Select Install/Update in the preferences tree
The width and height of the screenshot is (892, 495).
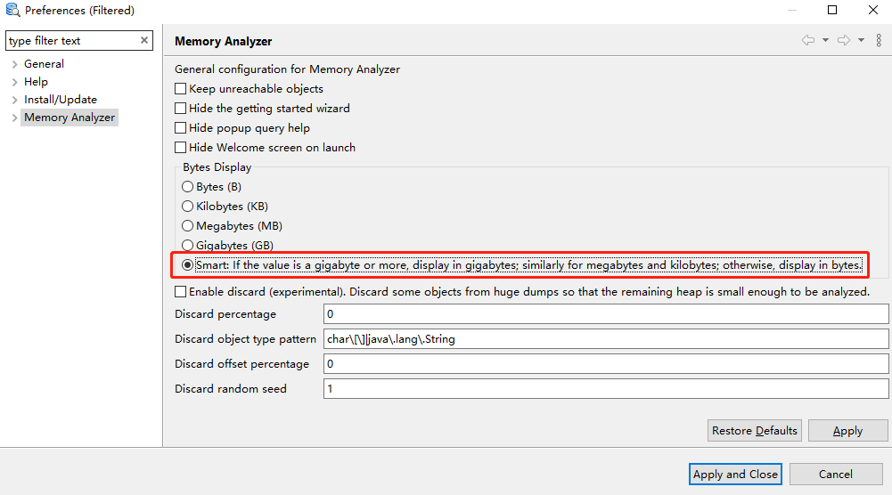click(61, 100)
